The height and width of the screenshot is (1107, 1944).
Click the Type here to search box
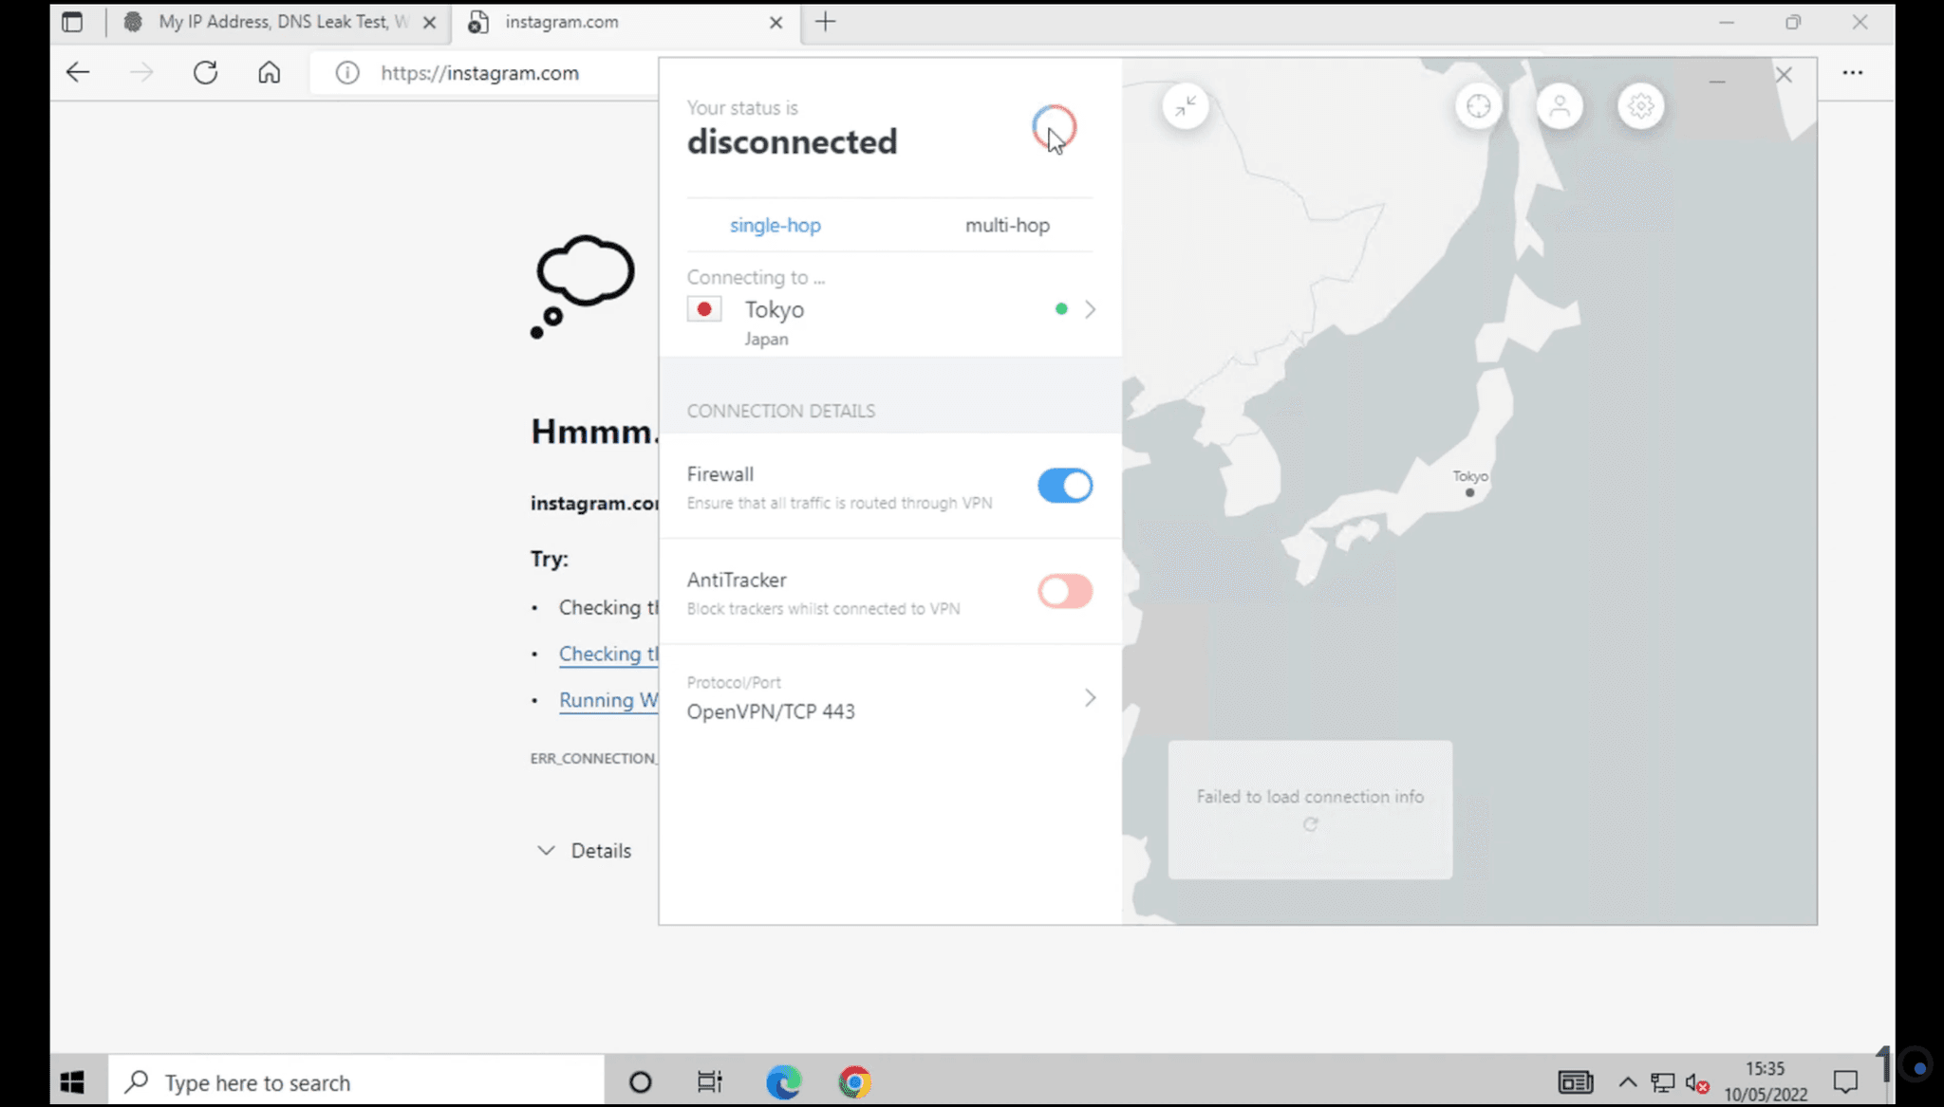(x=356, y=1082)
